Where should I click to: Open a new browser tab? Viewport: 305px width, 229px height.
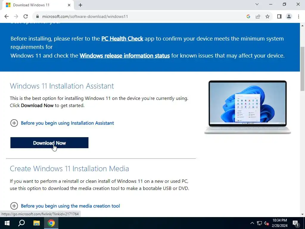coord(80,5)
